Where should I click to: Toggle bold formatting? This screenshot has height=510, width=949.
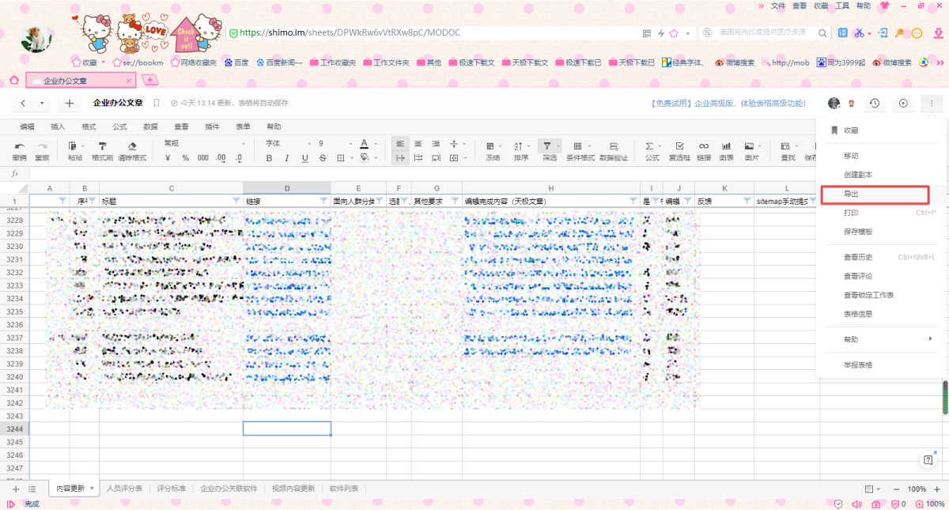[269, 158]
